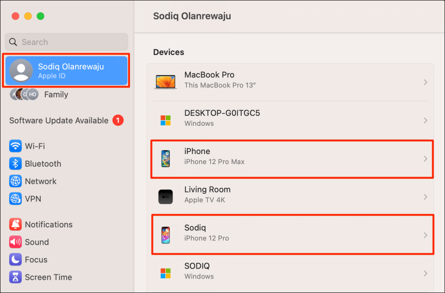Click the Apple ID profile avatar
Screen dimensions: 445x293
pyautogui.click(x=21, y=71)
